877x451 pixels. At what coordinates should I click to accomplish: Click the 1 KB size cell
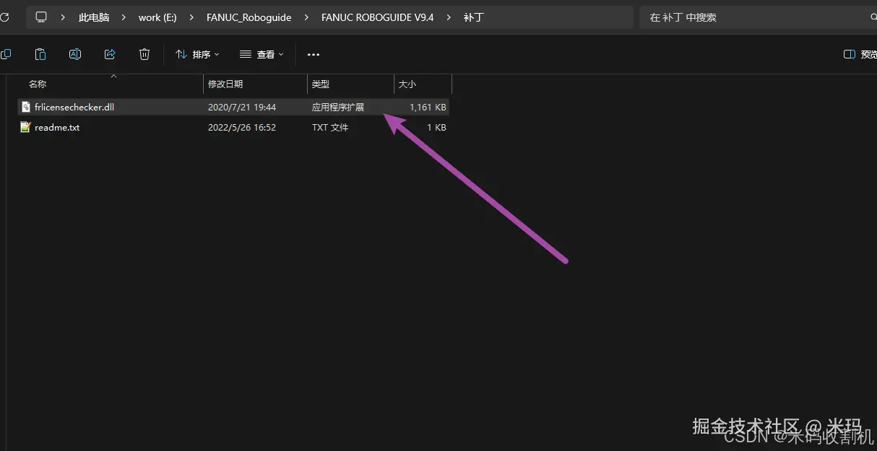[436, 127]
